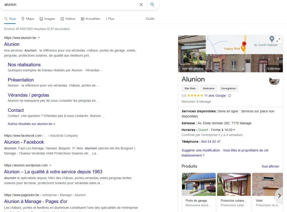Screen dimensions: 287x212
Task: Open the Plus more-options menu
Action: pos(110,19)
